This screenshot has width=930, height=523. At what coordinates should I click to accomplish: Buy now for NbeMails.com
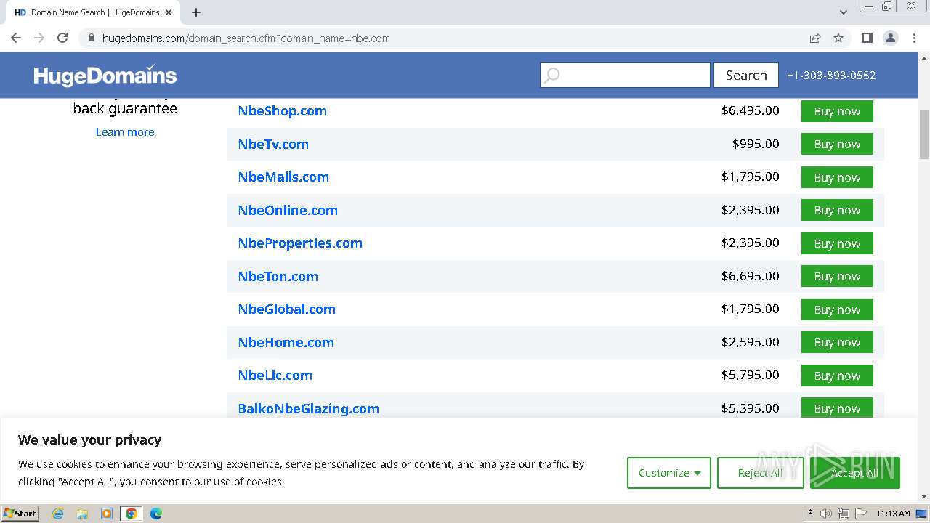[837, 177]
